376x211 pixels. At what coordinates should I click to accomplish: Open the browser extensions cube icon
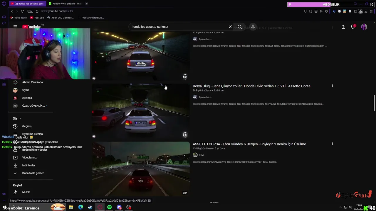pyautogui.click(x=355, y=11)
